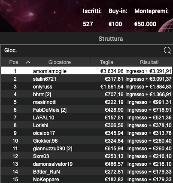
Task: Select the giannuzzu090 [2] player row
Action: [86, 149]
